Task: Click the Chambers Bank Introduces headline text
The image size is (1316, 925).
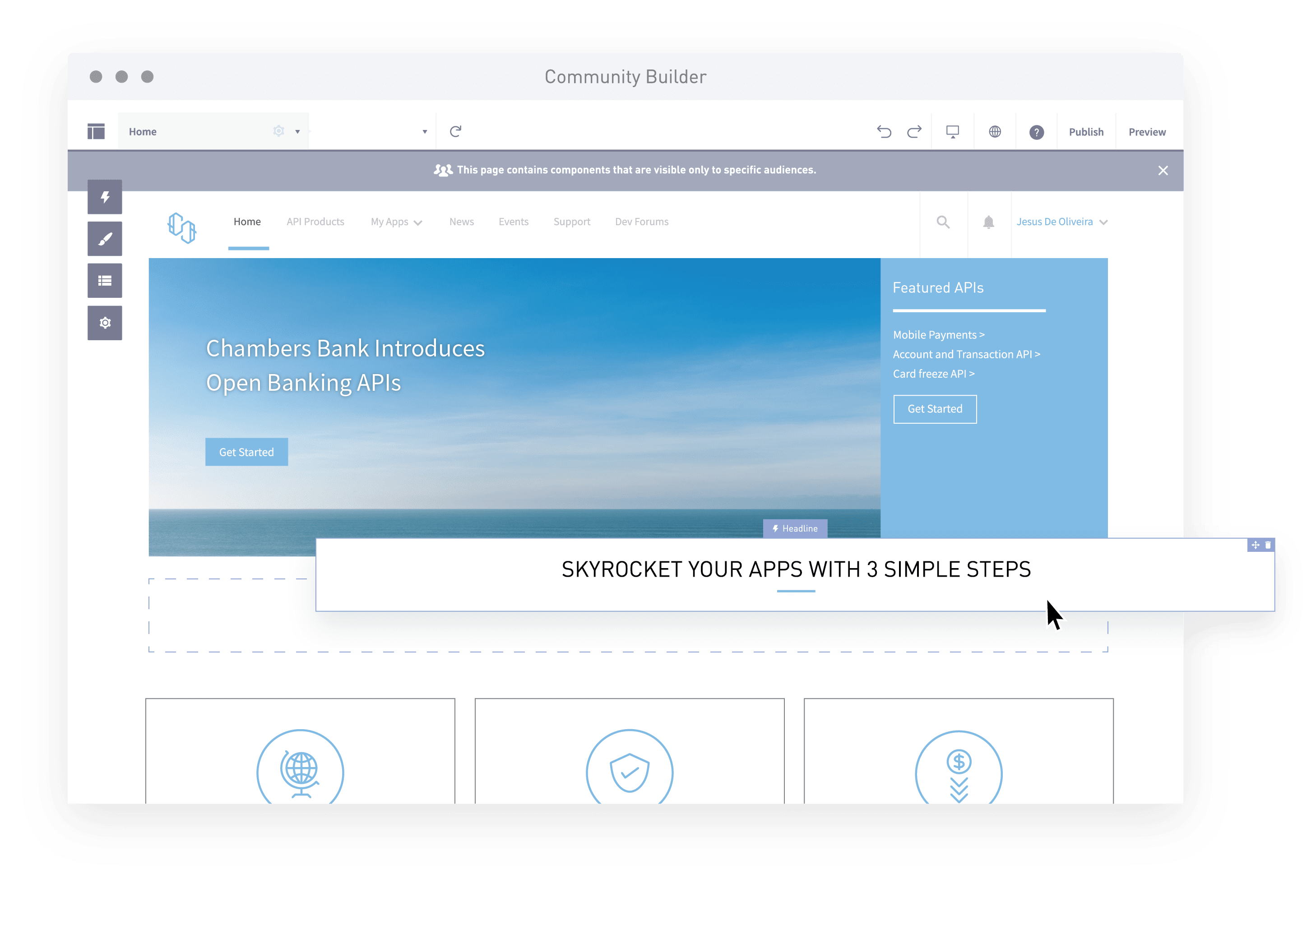Action: coord(345,365)
